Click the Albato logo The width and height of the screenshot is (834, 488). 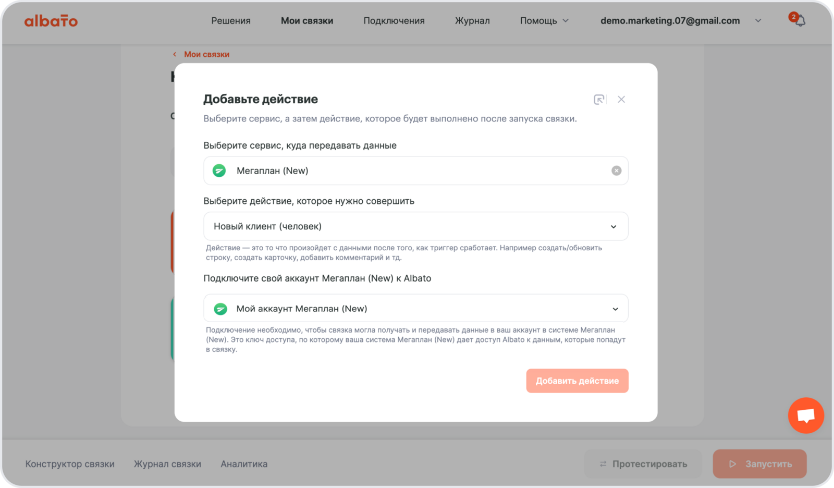[x=51, y=21]
